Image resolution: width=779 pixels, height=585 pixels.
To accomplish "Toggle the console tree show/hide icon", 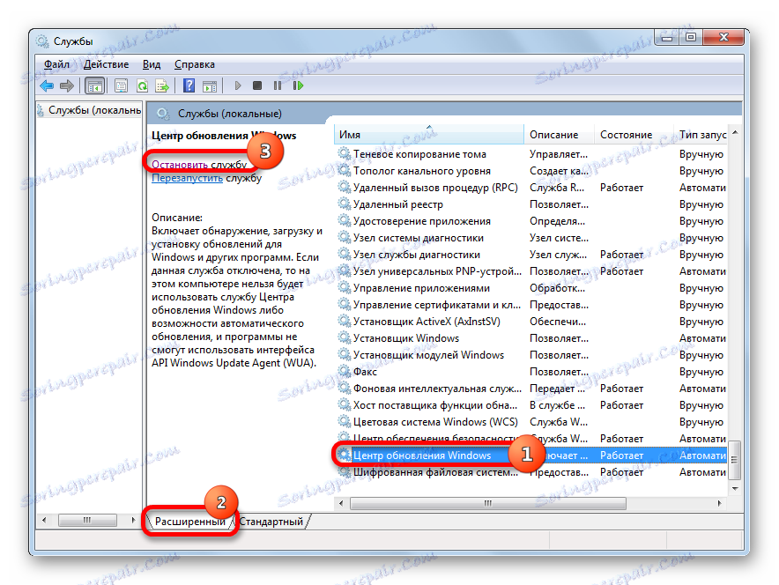I will 94,86.
